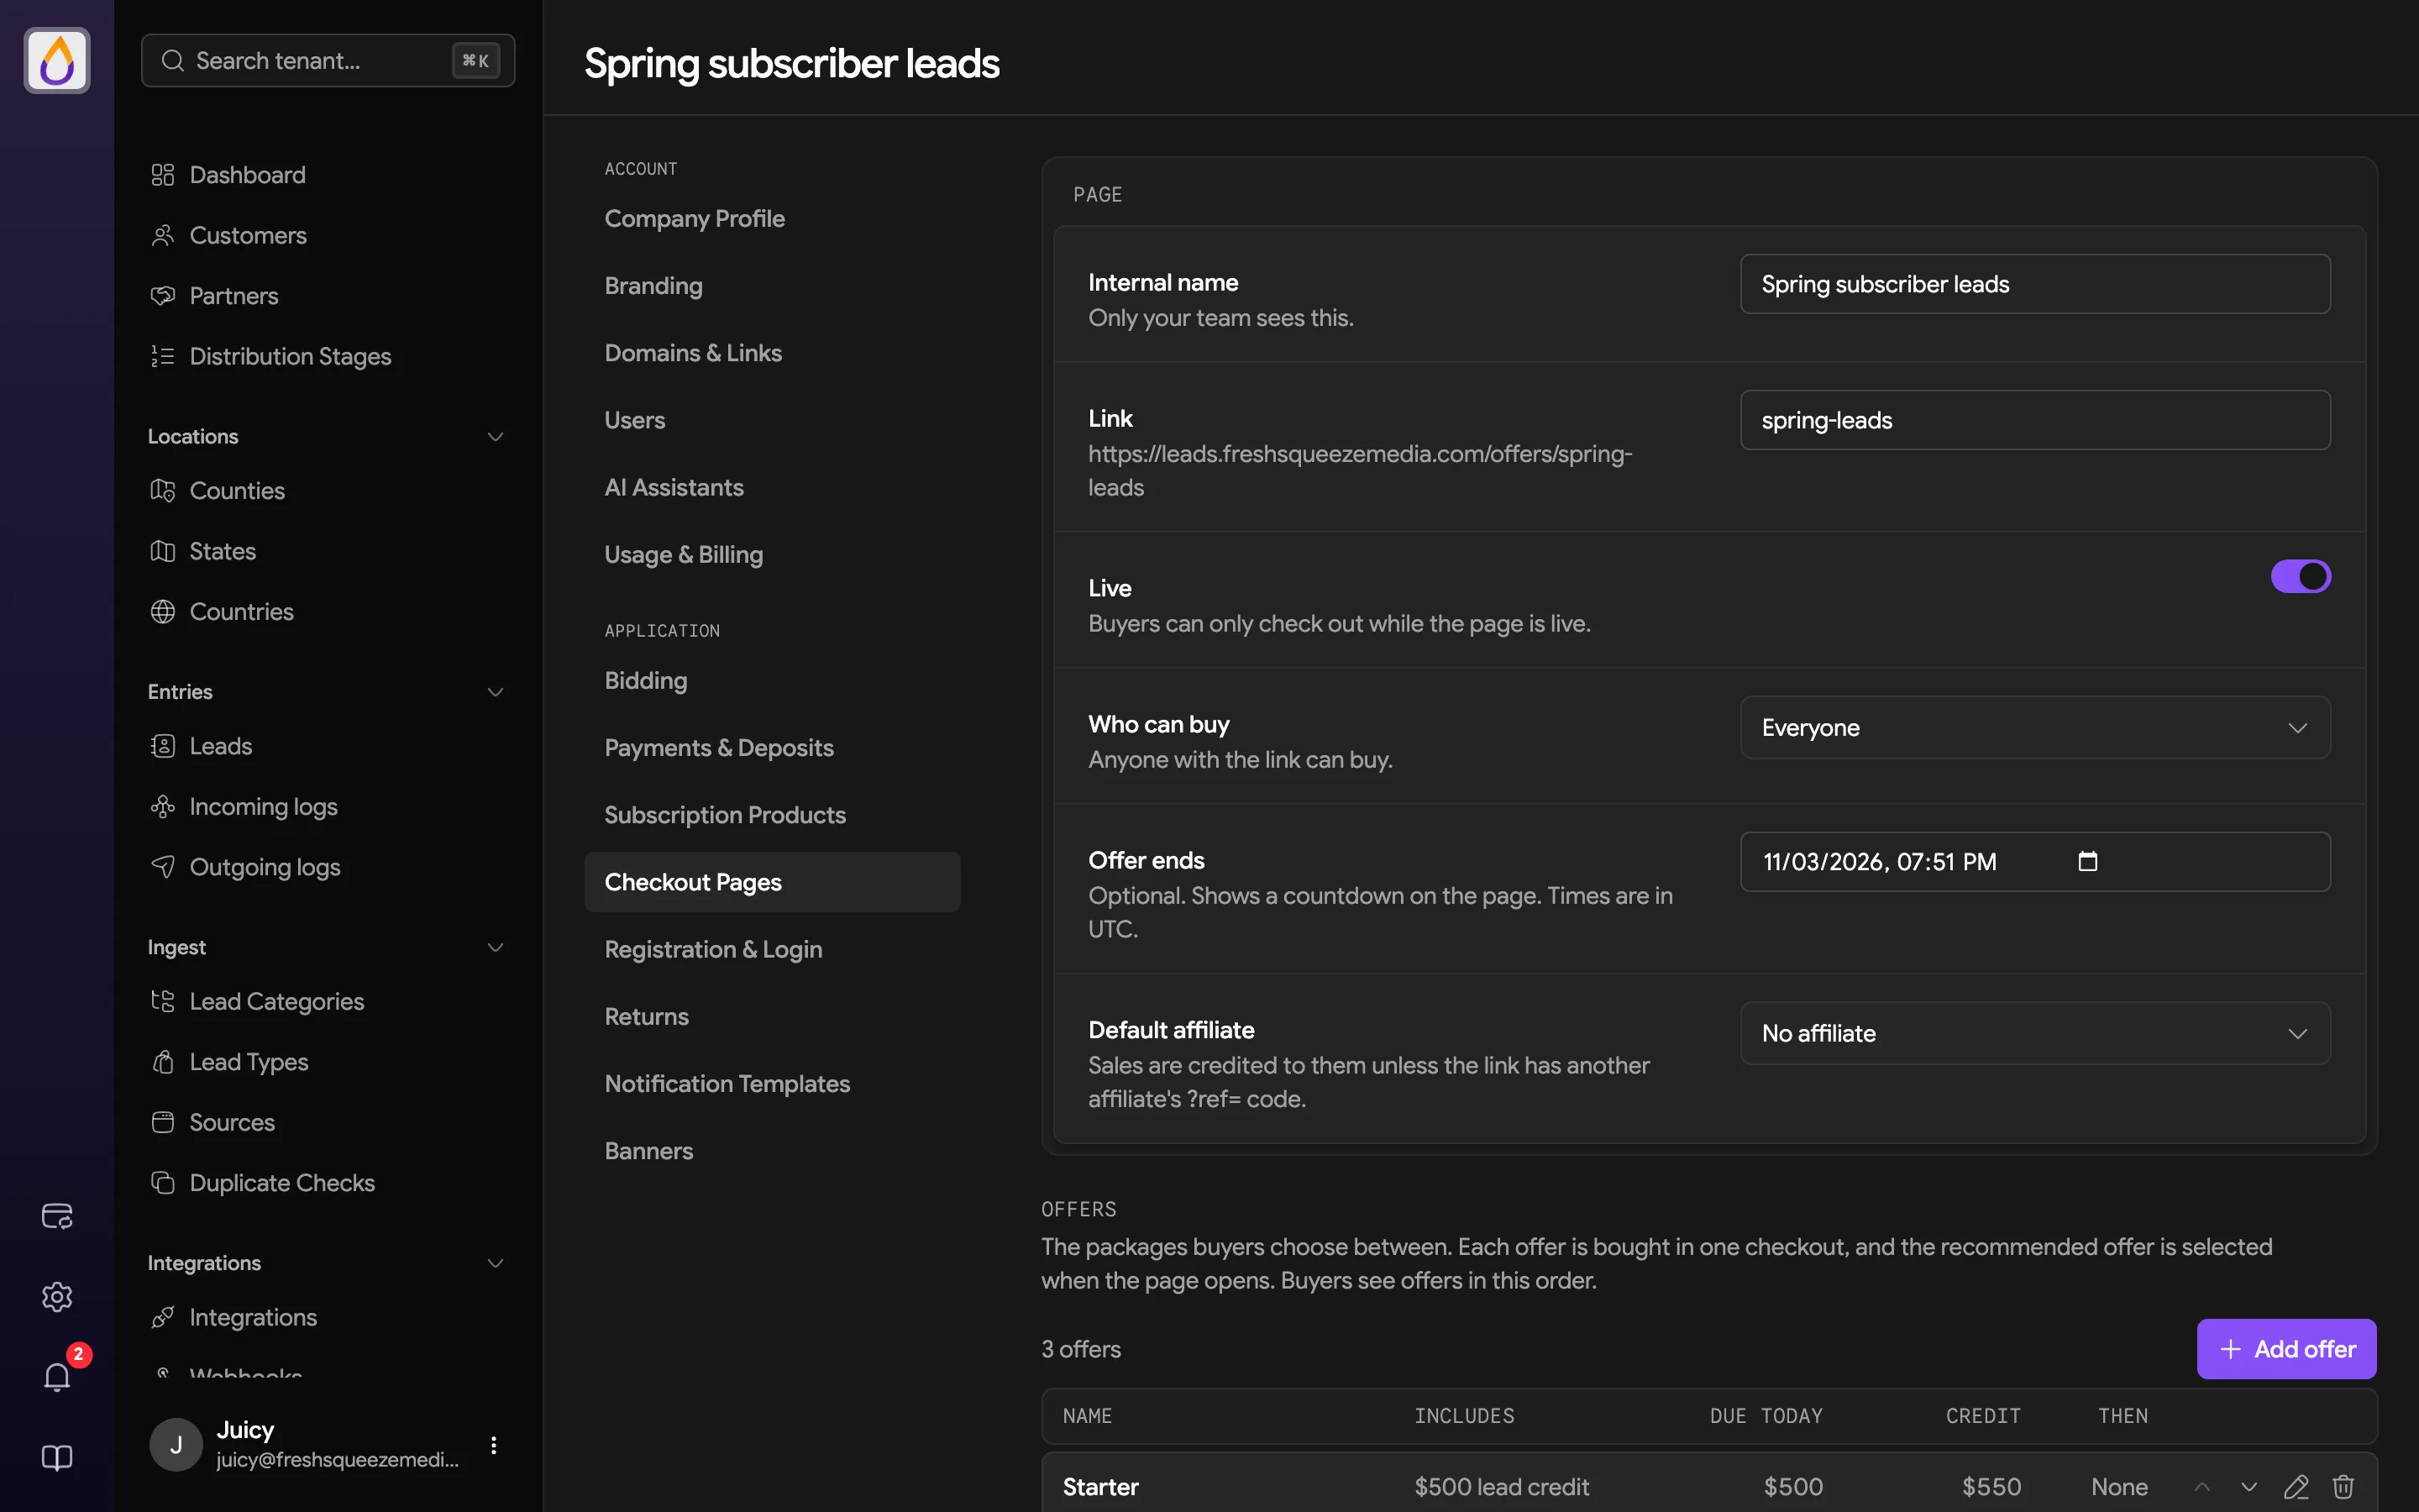The width and height of the screenshot is (2419, 1512).
Task: Open Domains & Links settings
Action: click(x=772, y=353)
